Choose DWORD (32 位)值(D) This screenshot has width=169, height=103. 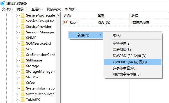tap(133, 56)
